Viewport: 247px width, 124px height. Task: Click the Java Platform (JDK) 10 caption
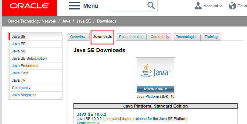click(156, 97)
